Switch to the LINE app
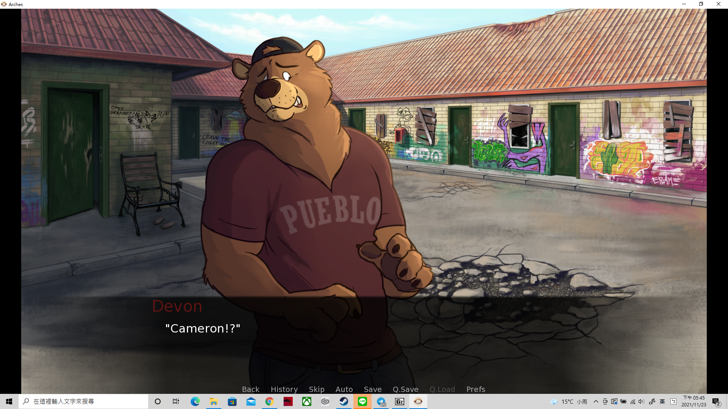The width and height of the screenshot is (728, 409). (362, 401)
